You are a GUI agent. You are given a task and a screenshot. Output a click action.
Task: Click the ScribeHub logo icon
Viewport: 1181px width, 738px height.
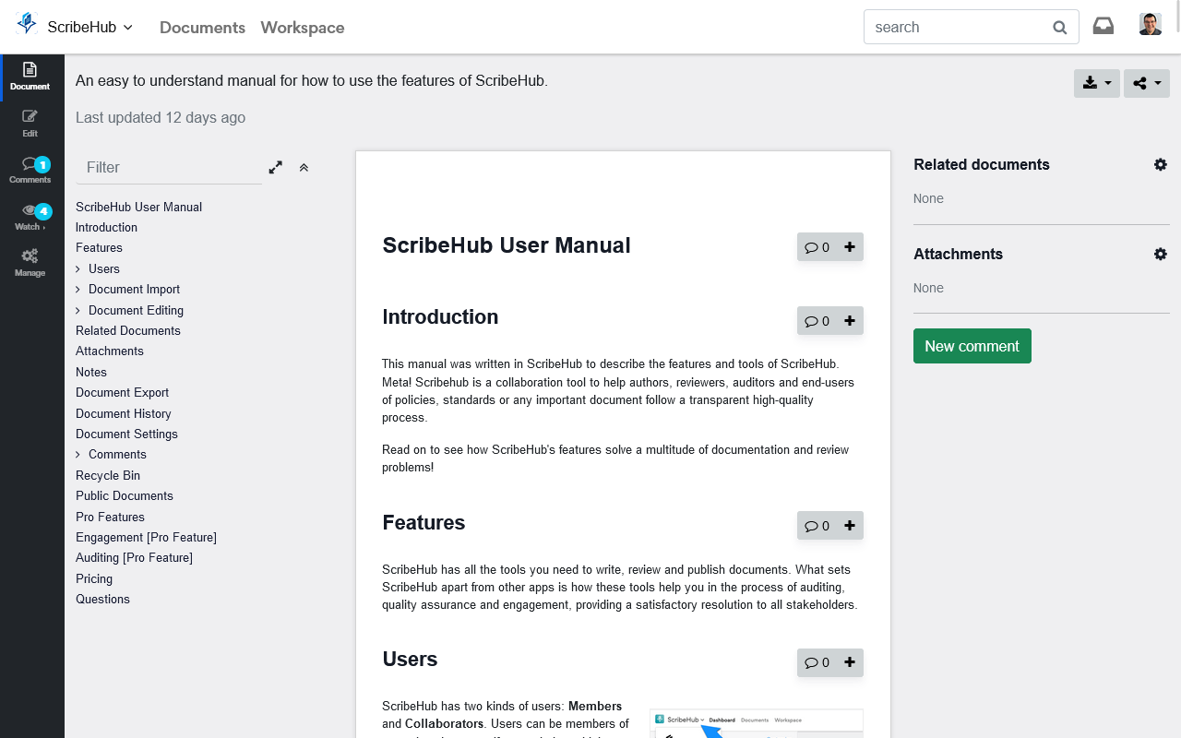[27, 24]
